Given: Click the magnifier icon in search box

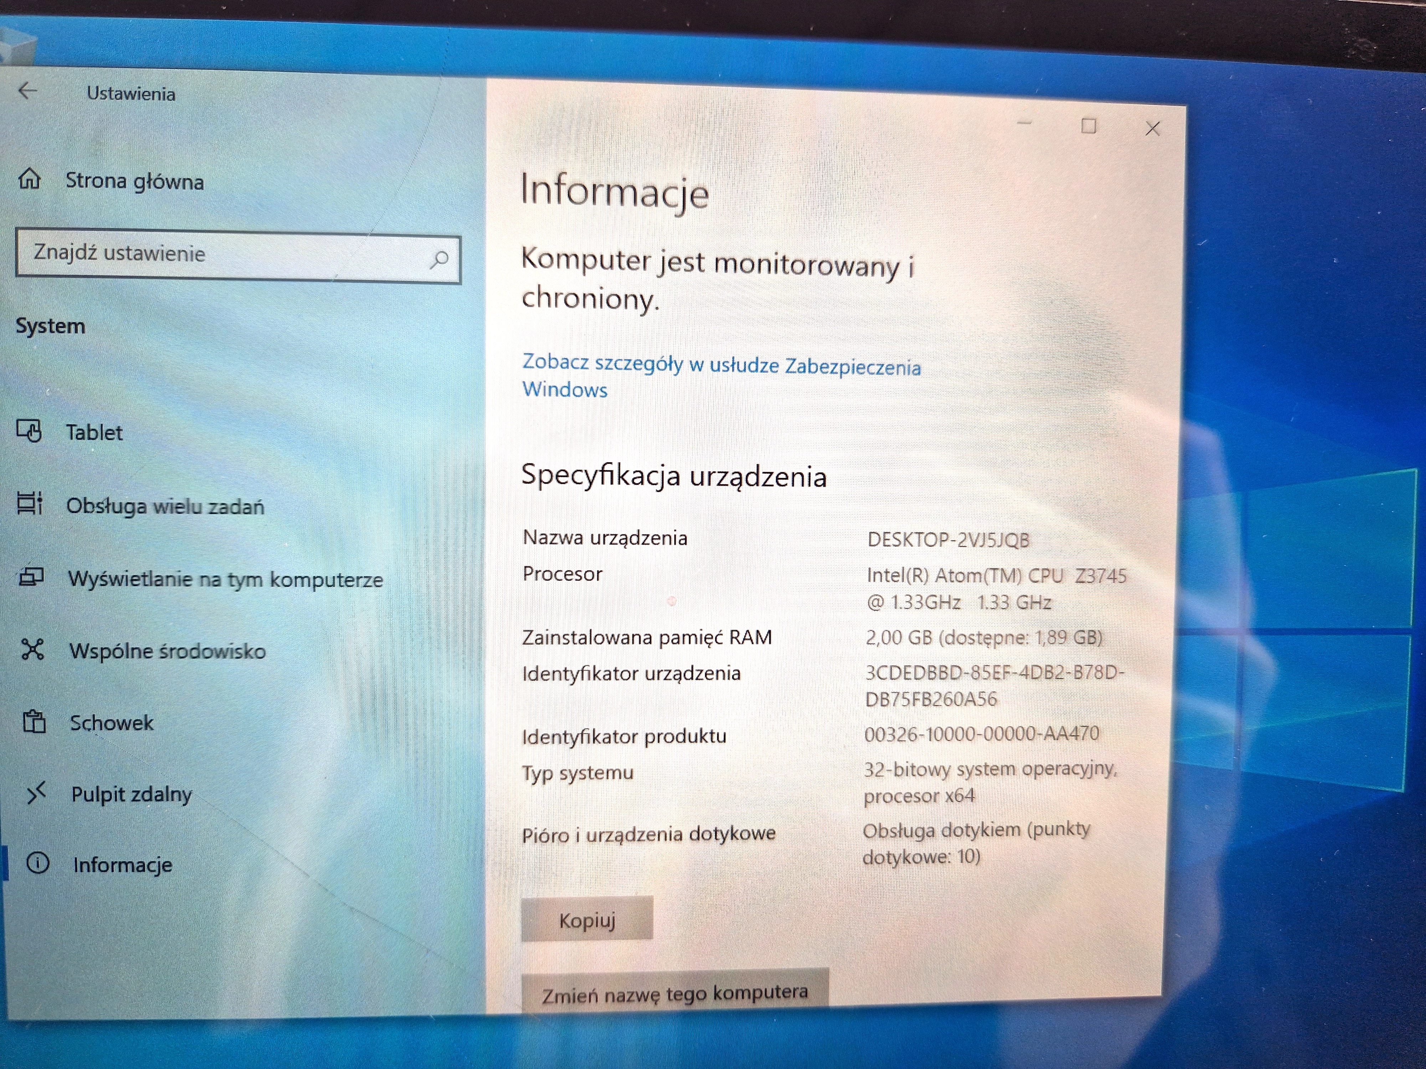Looking at the screenshot, I should click(x=440, y=260).
